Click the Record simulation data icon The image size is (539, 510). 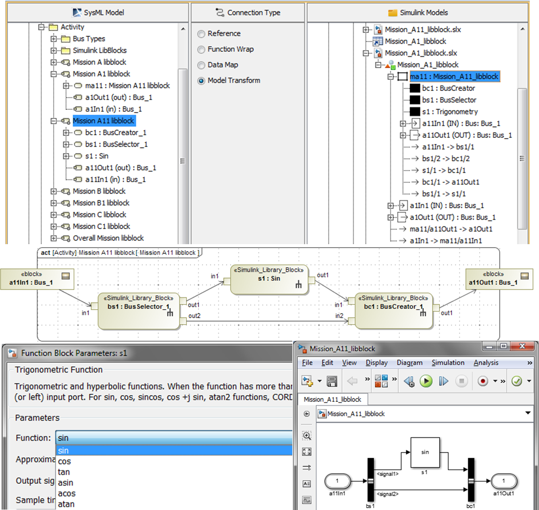[482, 381]
